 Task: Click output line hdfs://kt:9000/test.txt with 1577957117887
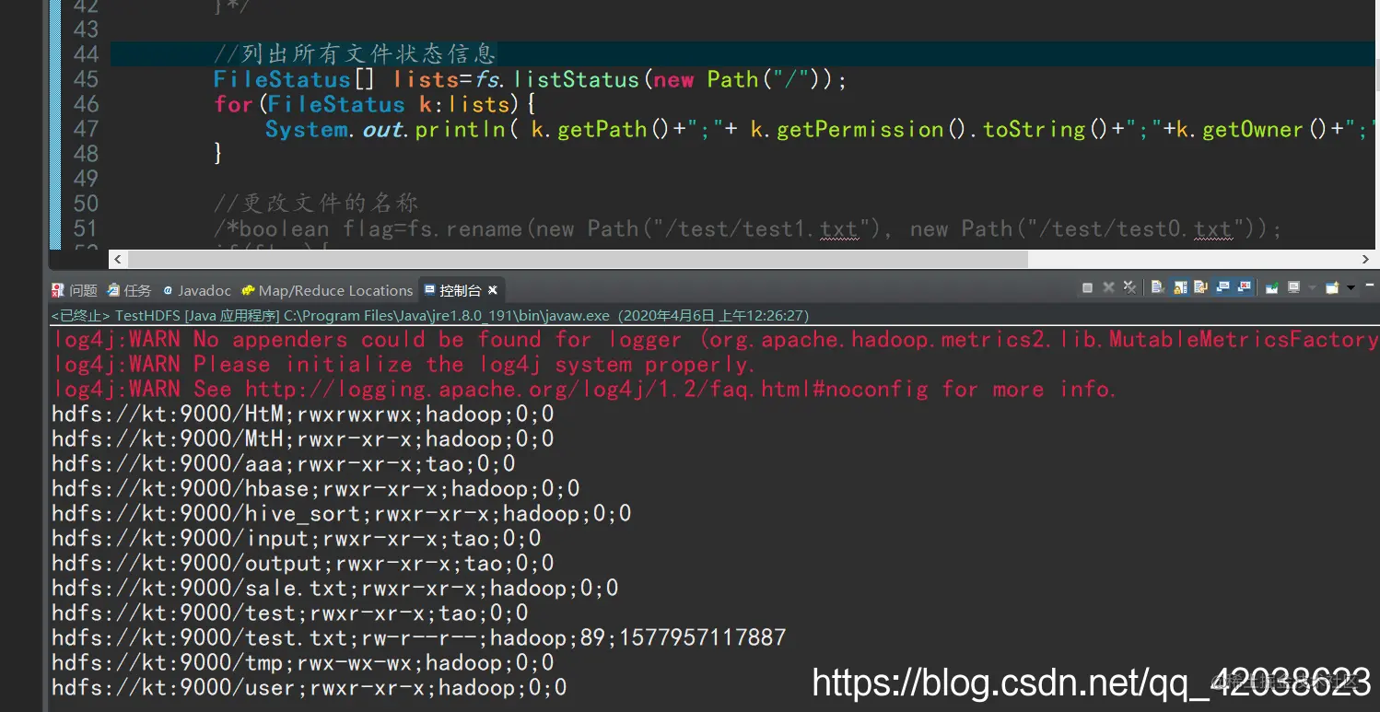[419, 637]
